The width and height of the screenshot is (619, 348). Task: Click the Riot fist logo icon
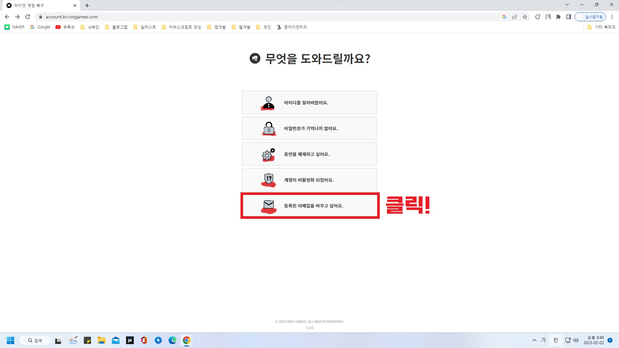click(x=255, y=58)
